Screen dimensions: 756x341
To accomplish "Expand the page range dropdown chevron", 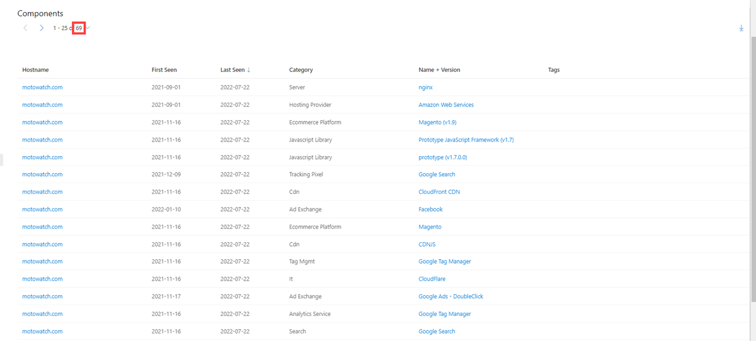I will click(x=89, y=28).
